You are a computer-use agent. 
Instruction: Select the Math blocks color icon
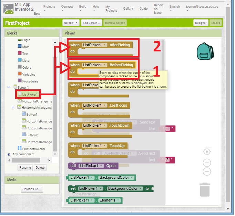pos(20,46)
